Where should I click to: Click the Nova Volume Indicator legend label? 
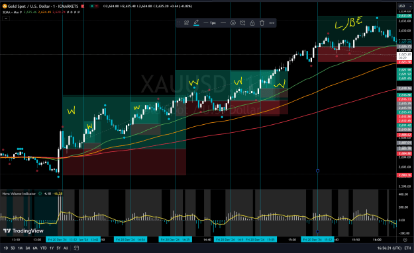(19, 194)
